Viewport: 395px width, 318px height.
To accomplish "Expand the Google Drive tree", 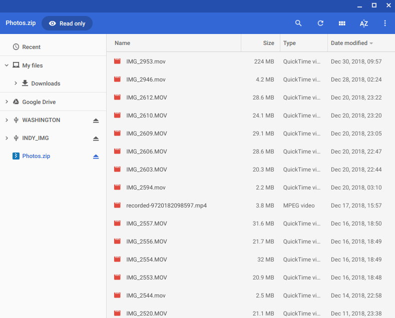I will pos(7,102).
